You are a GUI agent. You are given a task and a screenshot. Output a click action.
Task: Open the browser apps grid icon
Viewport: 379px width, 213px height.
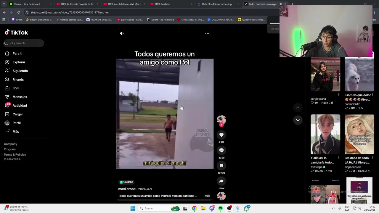(x=4, y=20)
